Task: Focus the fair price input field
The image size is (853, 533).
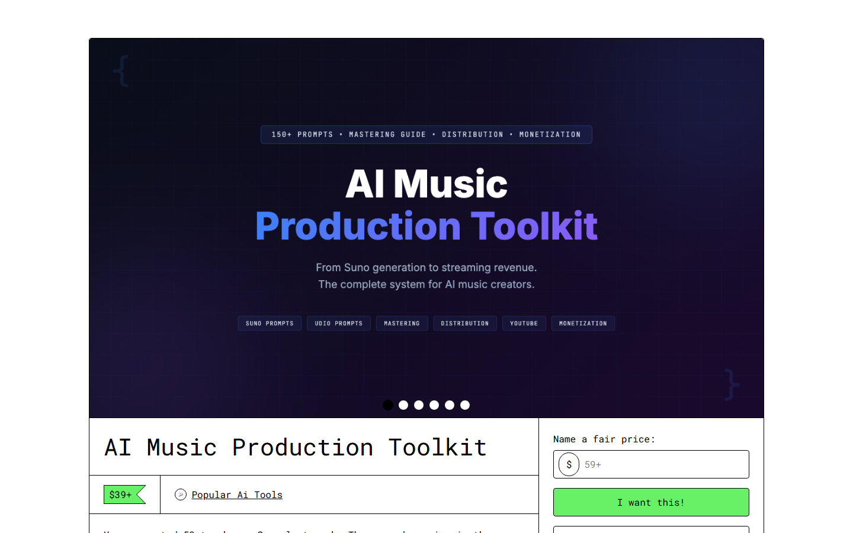Action: click(663, 464)
